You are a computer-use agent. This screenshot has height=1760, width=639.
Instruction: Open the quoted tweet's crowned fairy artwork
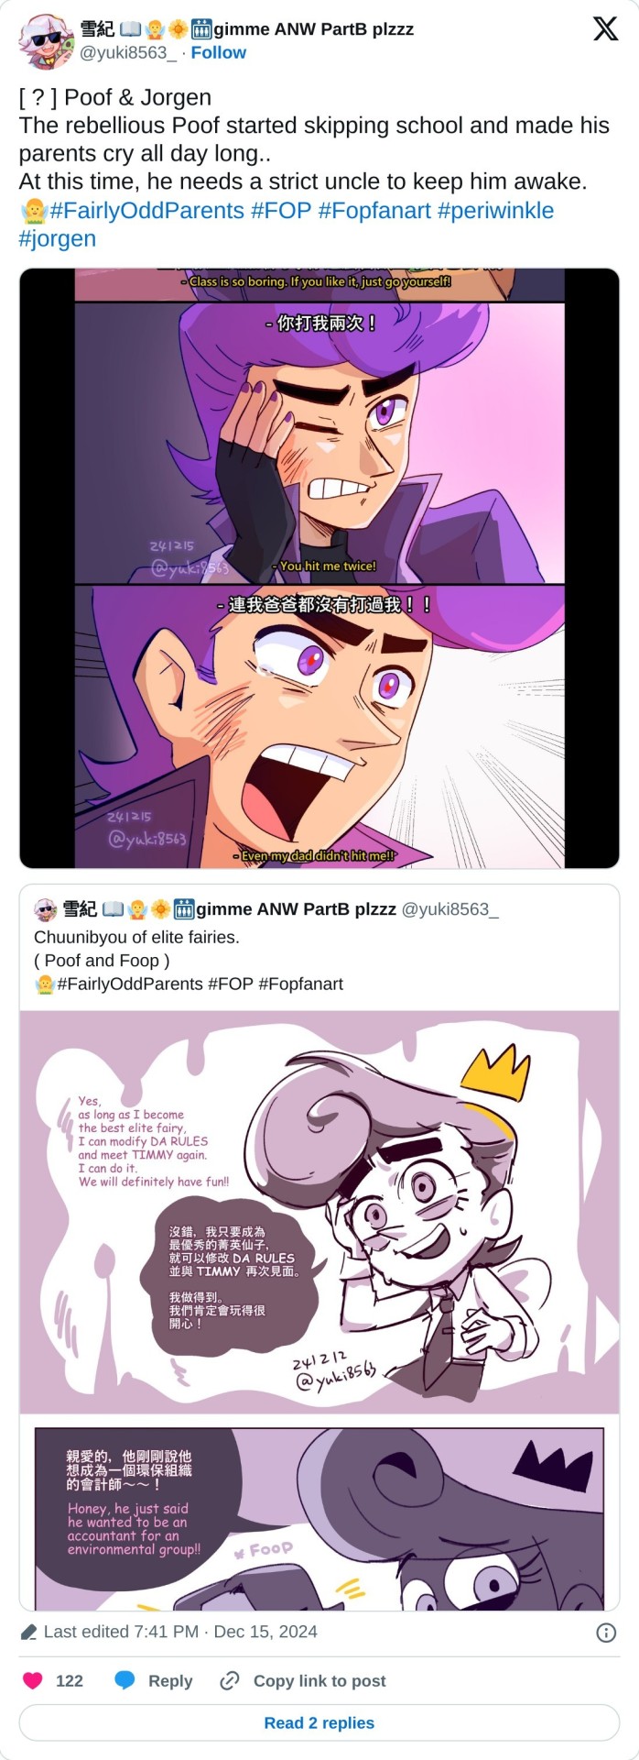(x=319, y=1210)
